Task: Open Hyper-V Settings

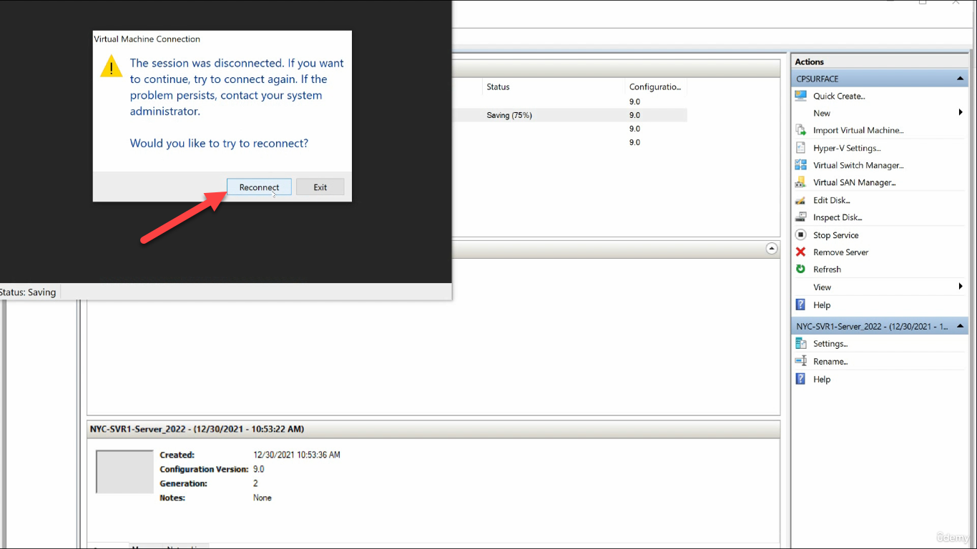Action: (847, 148)
